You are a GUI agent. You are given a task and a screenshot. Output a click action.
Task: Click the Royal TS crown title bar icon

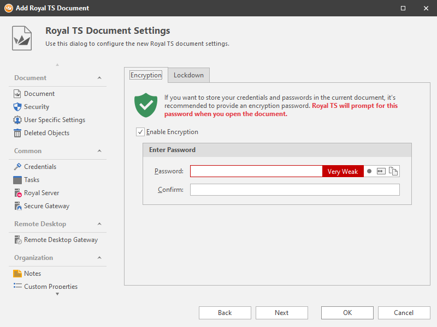click(9, 8)
